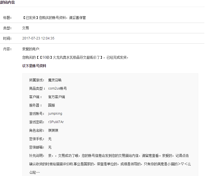Viewport: 206px width, 176px height.
Task: Click the 时间 field label
Action: tap(8, 38)
